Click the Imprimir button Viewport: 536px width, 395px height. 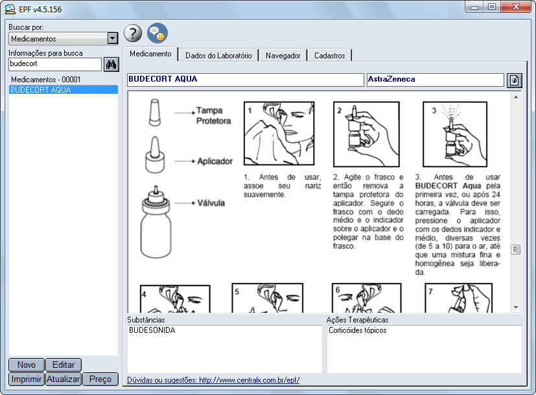pyautogui.click(x=27, y=379)
